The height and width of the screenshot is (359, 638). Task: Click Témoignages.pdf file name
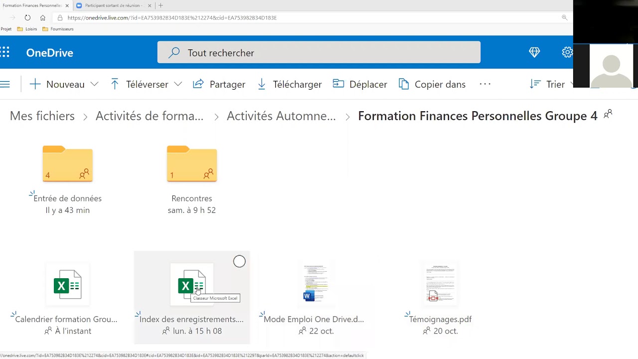[440, 319]
